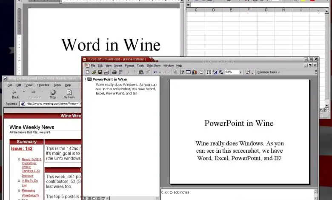332x200 pixels.
Task: Click the E-mail icon in PowerPoint toolbar
Action: (106, 72)
